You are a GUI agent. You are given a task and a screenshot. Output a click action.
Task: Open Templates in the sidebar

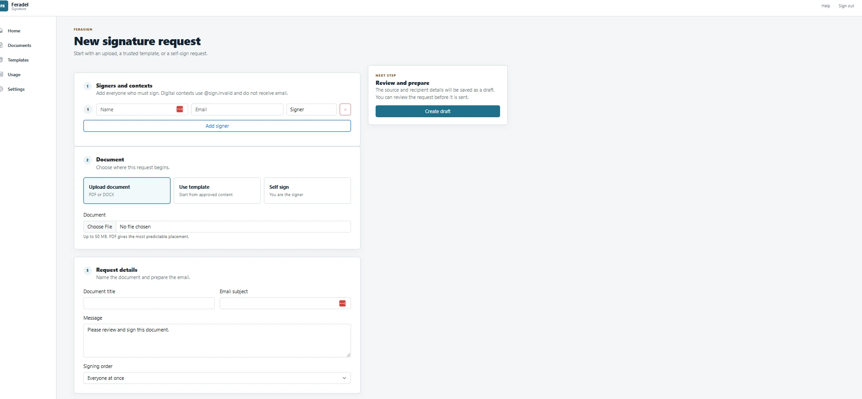[18, 60]
